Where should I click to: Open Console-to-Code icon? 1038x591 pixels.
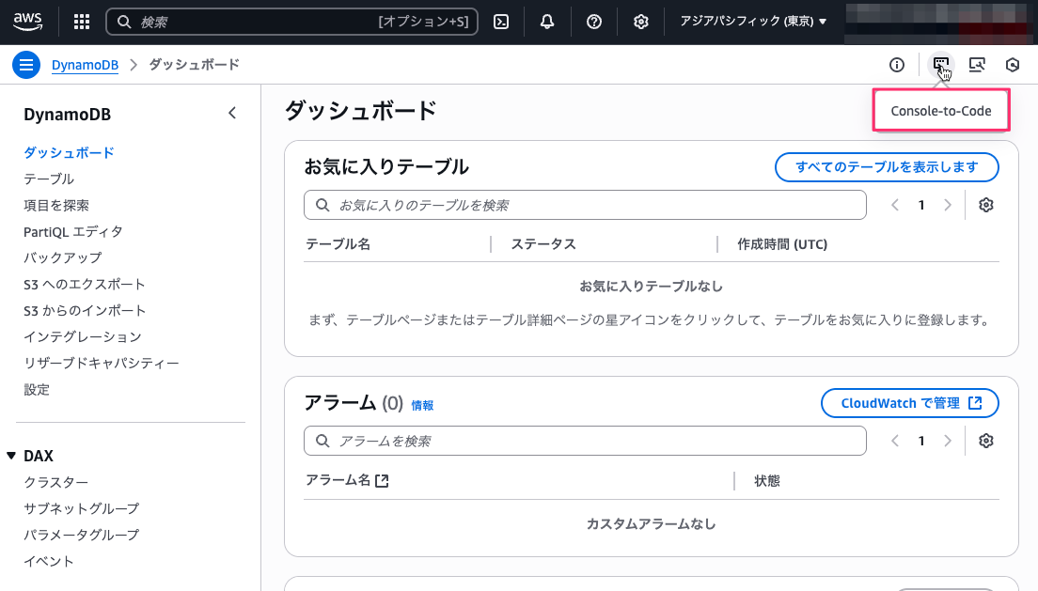[x=940, y=65]
